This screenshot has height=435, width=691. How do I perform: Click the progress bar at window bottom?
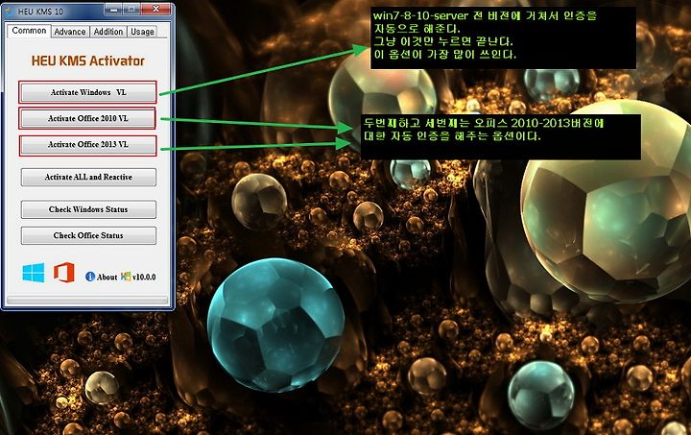(x=87, y=301)
